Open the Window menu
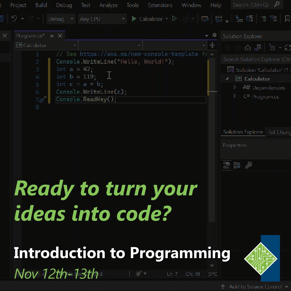The height and width of the screenshot is (291, 291). pyautogui.click(x=191, y=5)
